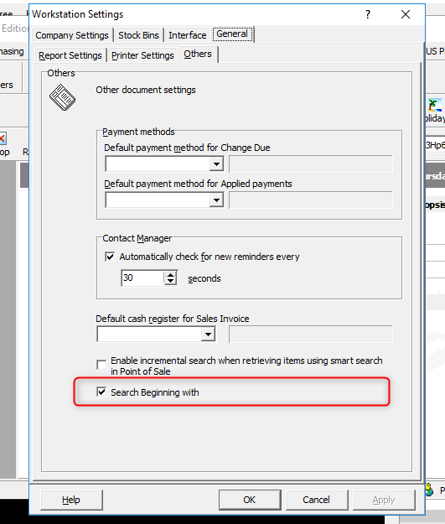Open Change Due payment method dropdown
The height and width of the screenshot is (524, 445).
pos(216,164)
